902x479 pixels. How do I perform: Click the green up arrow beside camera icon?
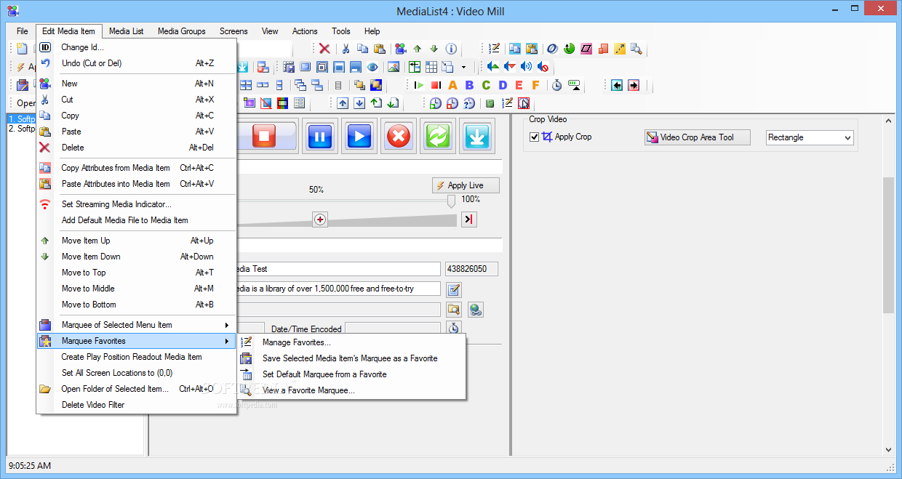click(418, 49)
